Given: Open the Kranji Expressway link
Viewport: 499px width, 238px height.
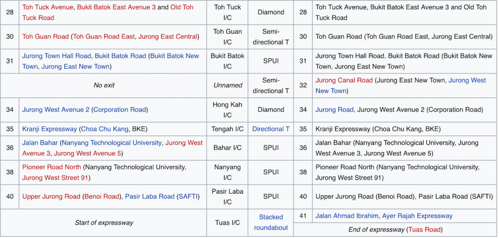Looking at the screenshot, I should tap(49, 129).
